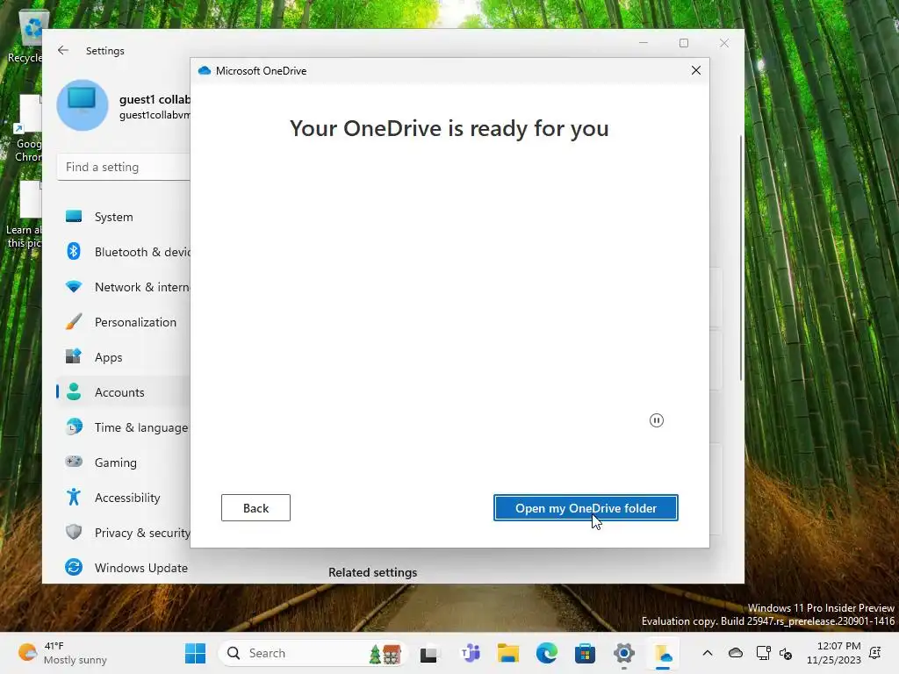Click the Accounts person icon
Viewport: 899px width, 674px height.
point(74,391)
